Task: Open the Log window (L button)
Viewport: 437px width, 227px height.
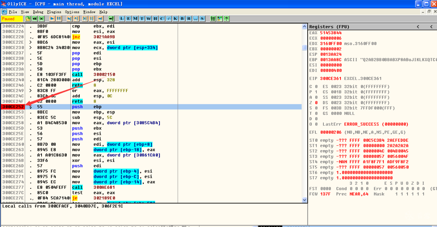Action: (122, 19)
